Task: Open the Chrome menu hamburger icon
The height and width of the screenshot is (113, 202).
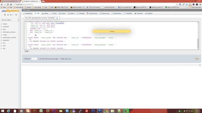Action: pos(200,4)
